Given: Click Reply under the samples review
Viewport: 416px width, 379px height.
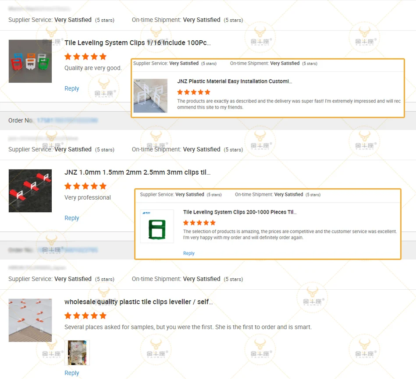Looking at the screenshot, I should [x=71, y=373].
